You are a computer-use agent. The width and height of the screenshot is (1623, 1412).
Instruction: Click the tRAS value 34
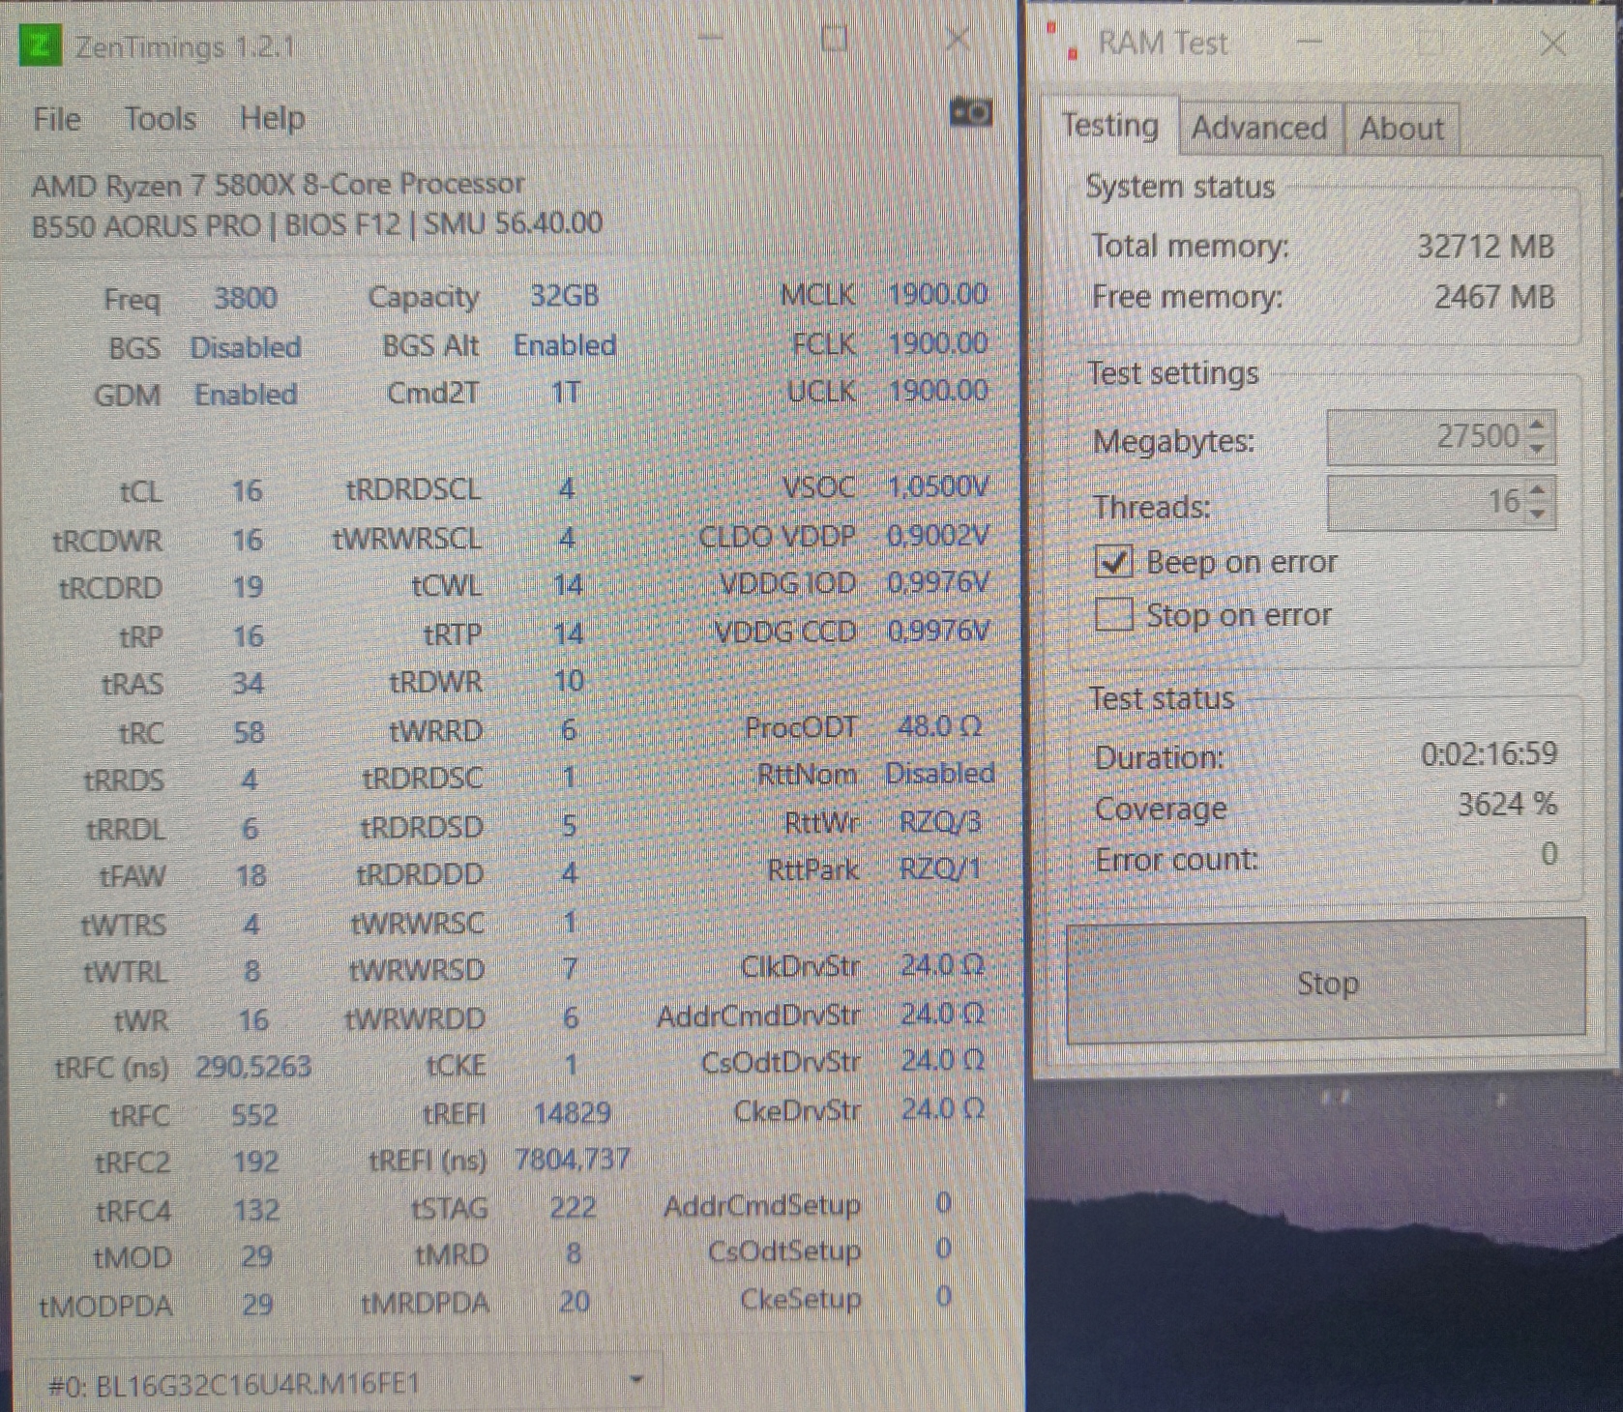(x=248, y=684)
